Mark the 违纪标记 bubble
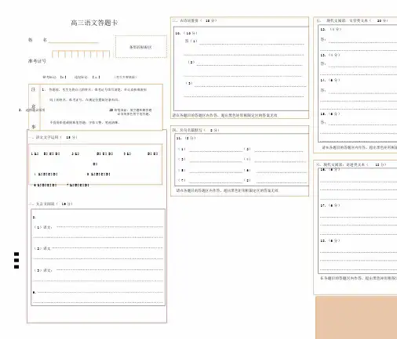The image size is (397, 339). click(96, 77)
